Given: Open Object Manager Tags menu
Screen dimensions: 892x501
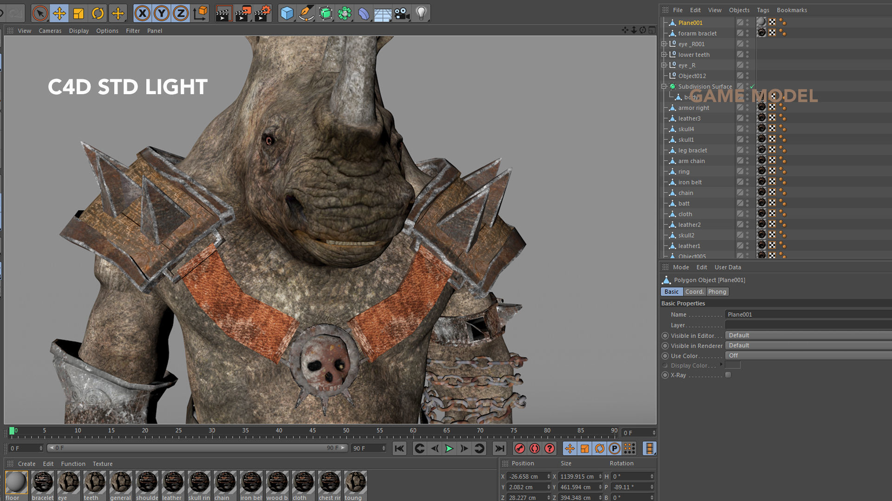Looking at the screenshot, I should tap(763, 10).
